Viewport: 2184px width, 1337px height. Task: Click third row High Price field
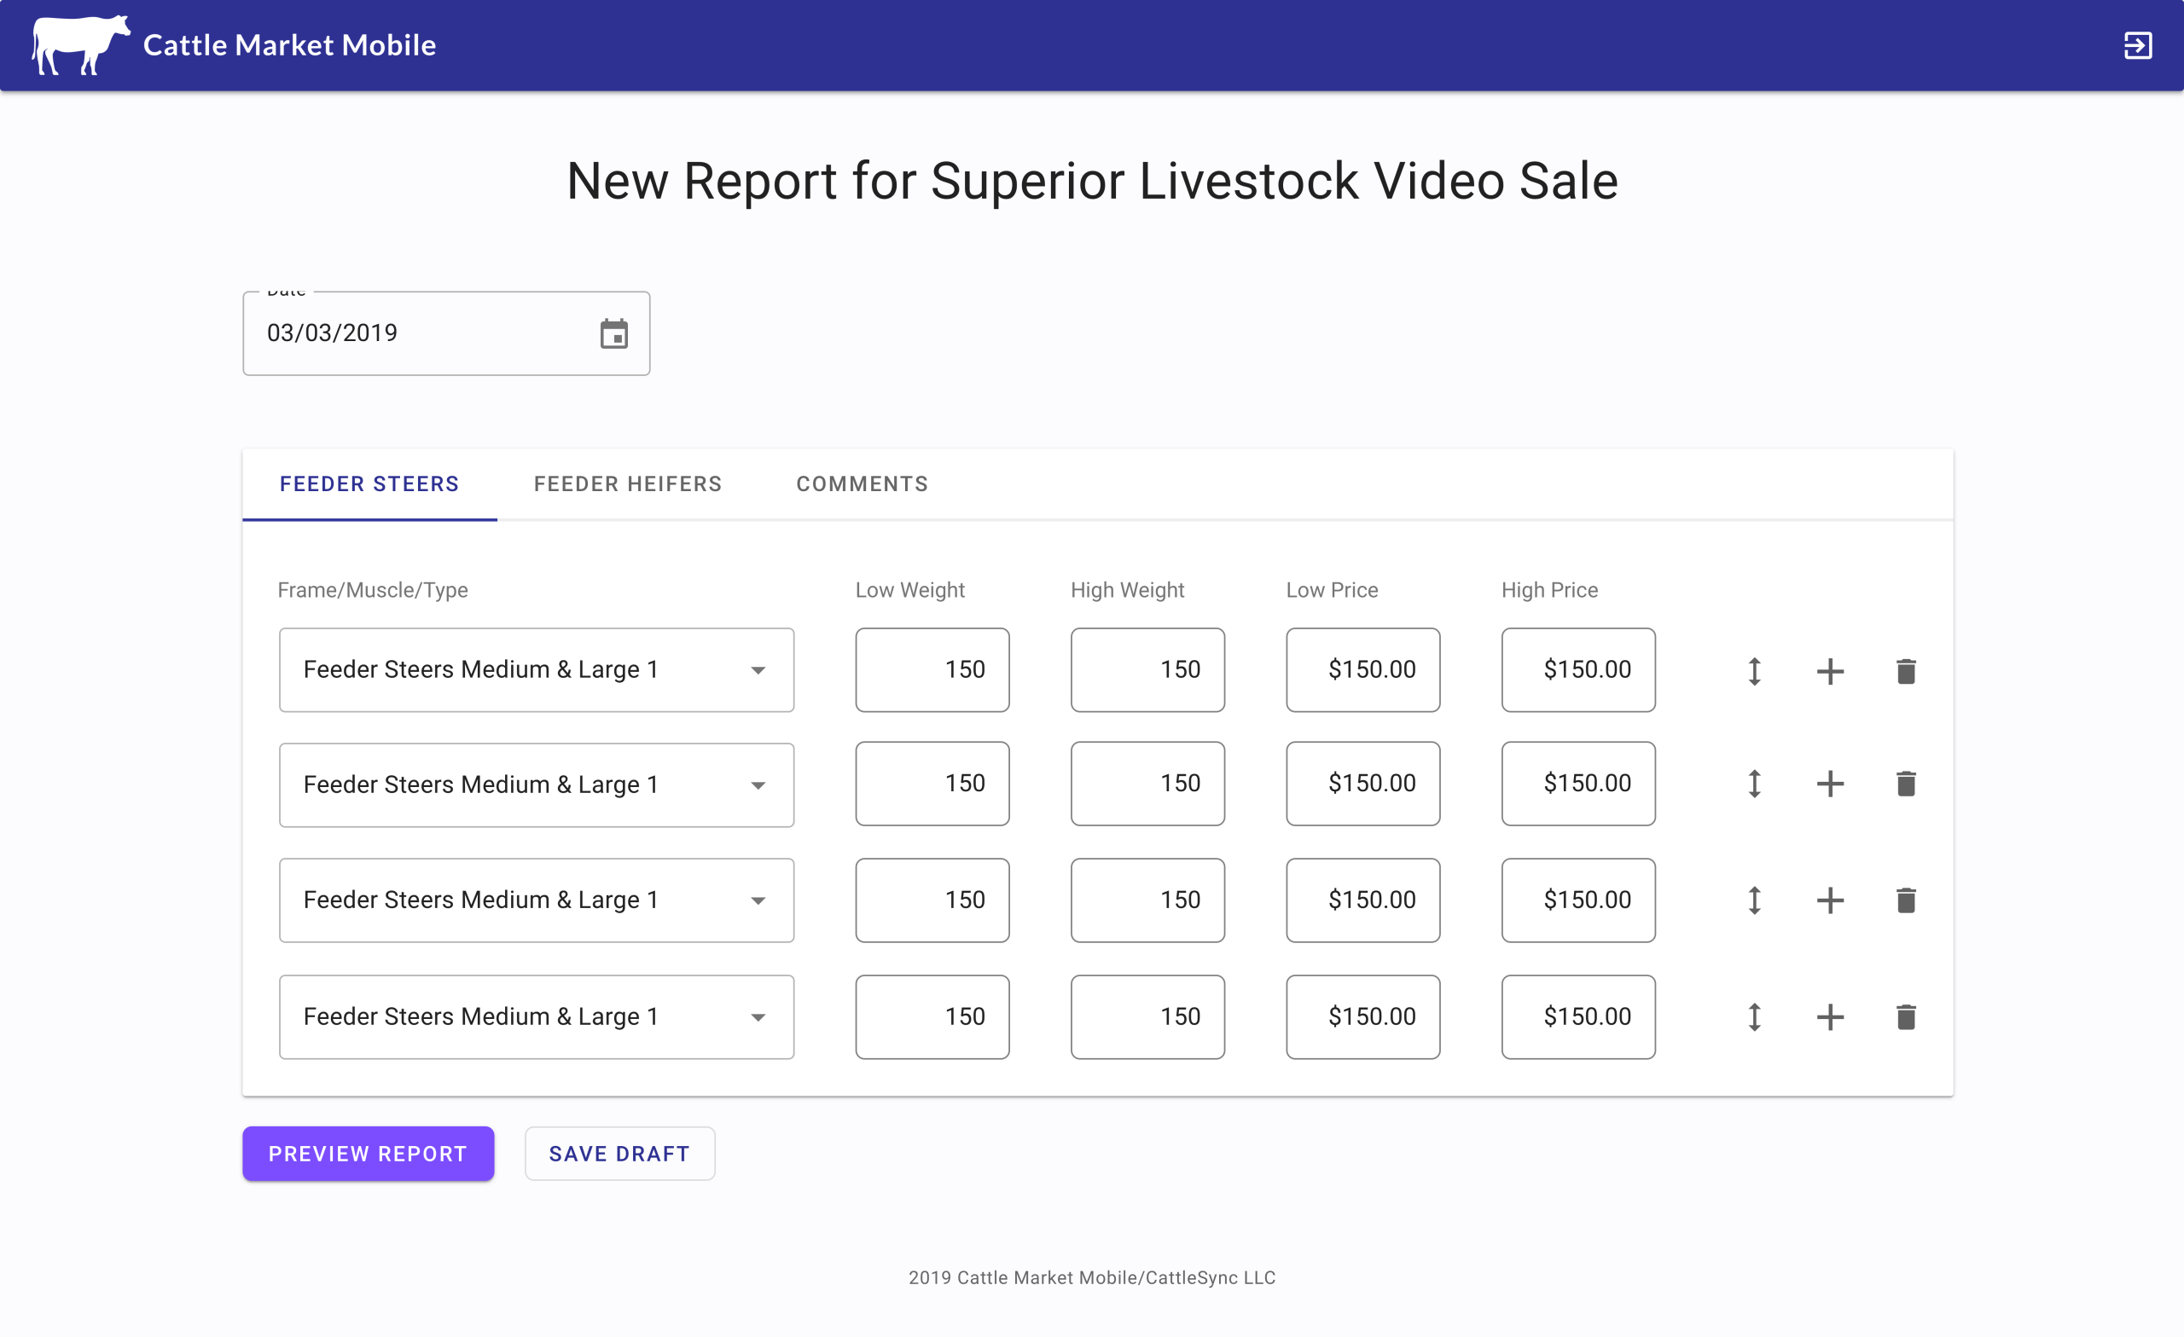pyautogui.click(x=1577, y=900)
